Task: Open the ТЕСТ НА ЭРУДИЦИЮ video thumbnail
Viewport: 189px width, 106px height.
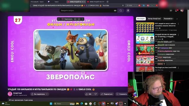Action: (145, 49)
